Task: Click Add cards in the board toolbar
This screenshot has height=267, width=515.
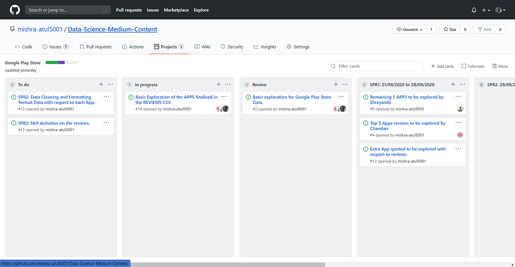Action: (x=442, y=66)
